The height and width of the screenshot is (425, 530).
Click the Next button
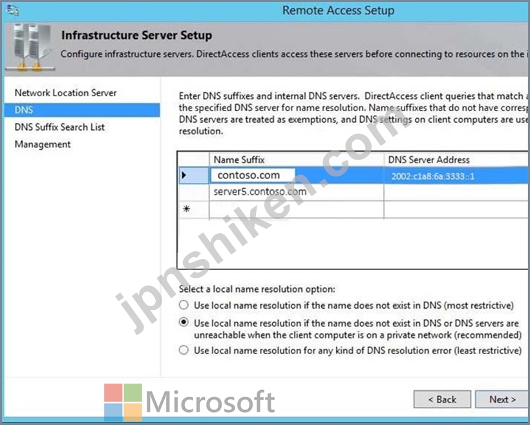pyautogui.click(x=502, y=399)
